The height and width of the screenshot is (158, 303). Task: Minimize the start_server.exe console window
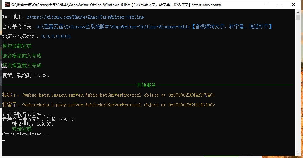click(266, 5)
